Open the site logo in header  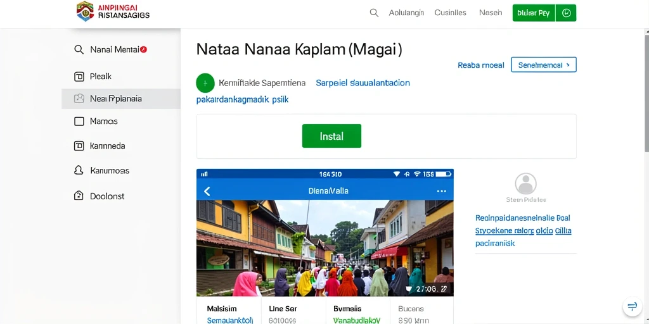(x=113, y=11)
